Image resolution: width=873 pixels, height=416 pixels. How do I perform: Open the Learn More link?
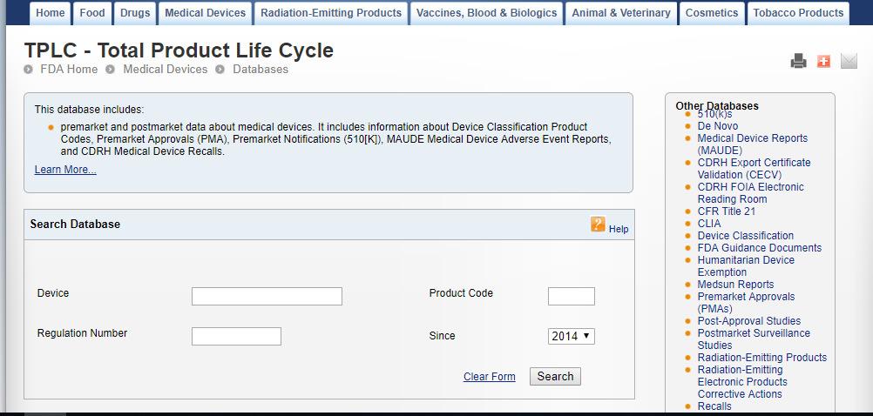point(65,170)
